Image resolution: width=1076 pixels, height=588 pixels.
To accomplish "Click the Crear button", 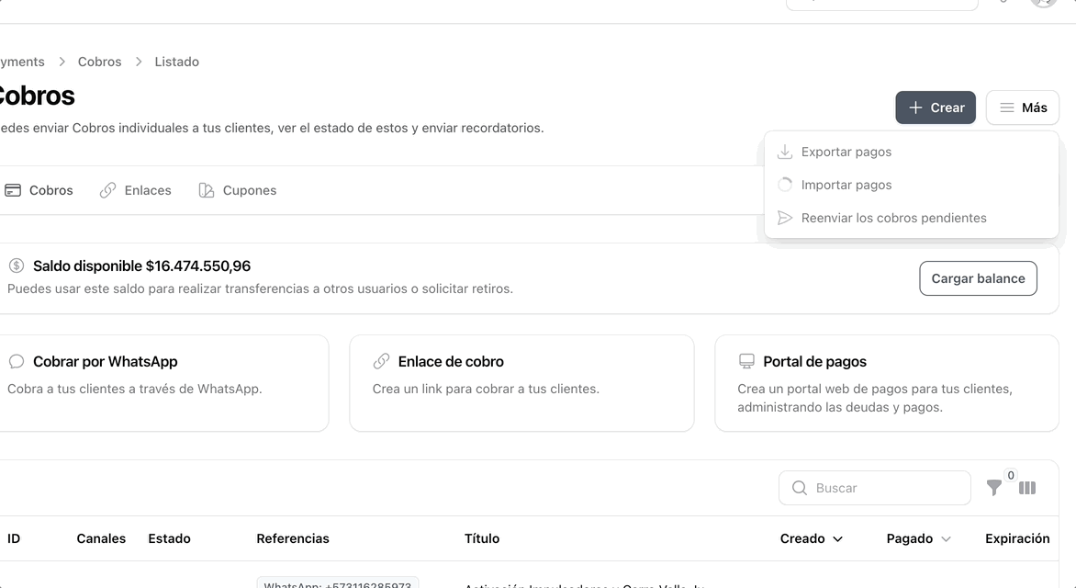I will (x=936, y=107).
